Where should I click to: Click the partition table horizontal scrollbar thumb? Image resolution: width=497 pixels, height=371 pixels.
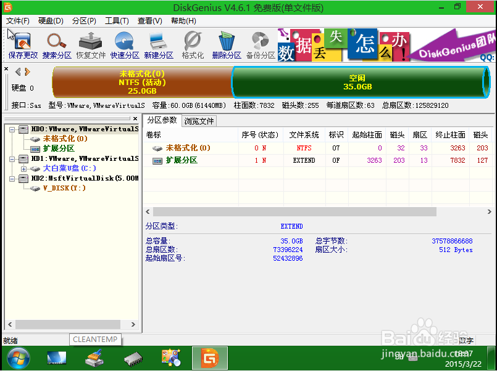pos(294,211)
